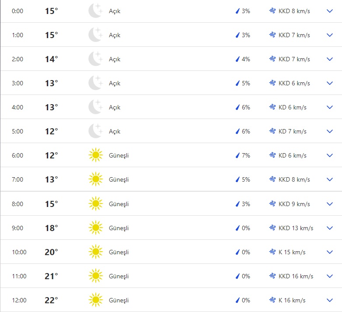Click the Açık label in the 5:00 row

[x=115, y=131]
